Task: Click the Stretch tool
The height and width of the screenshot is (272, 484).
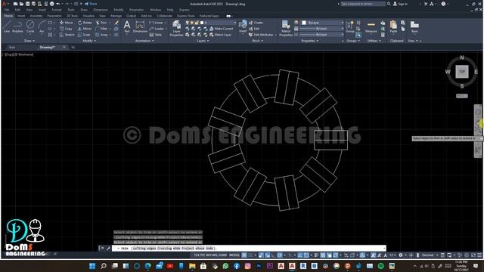Action: [67, 35]
